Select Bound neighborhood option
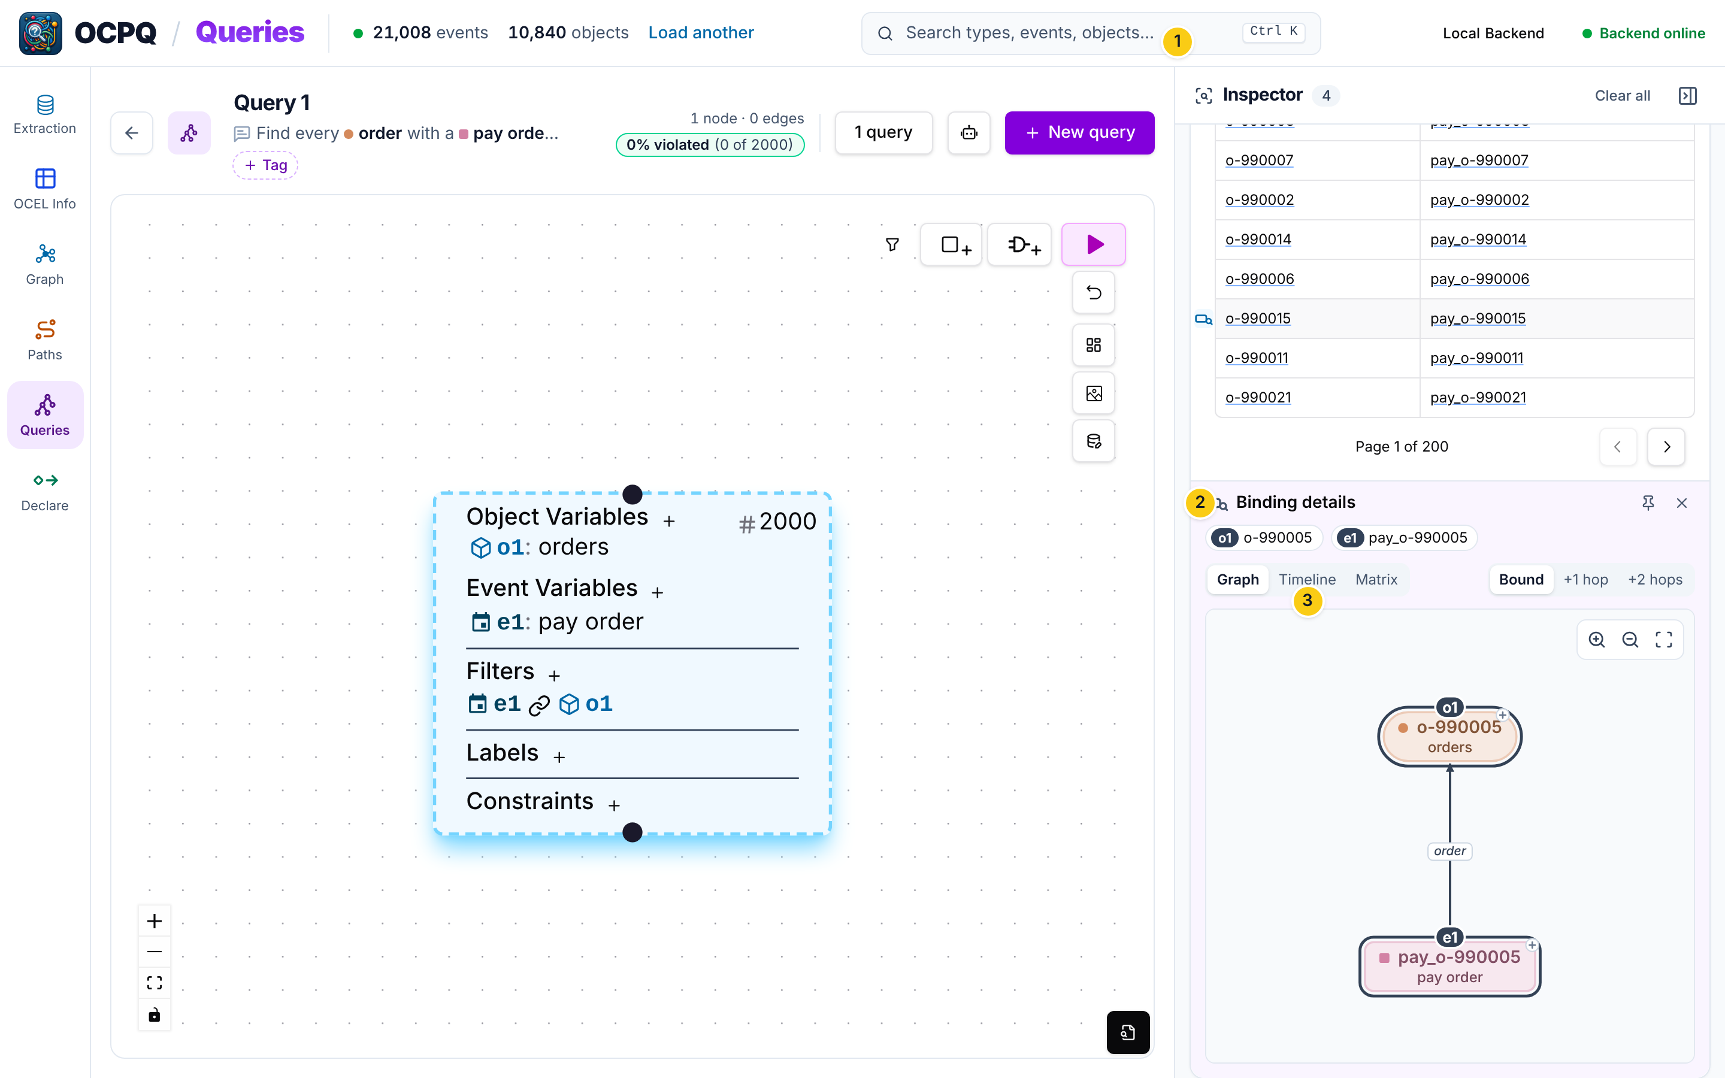The width and height of the screenshot is (1725, 1078). [x=1521, y=580]
